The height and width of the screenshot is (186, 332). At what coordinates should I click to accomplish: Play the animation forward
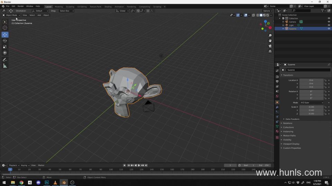139,165
